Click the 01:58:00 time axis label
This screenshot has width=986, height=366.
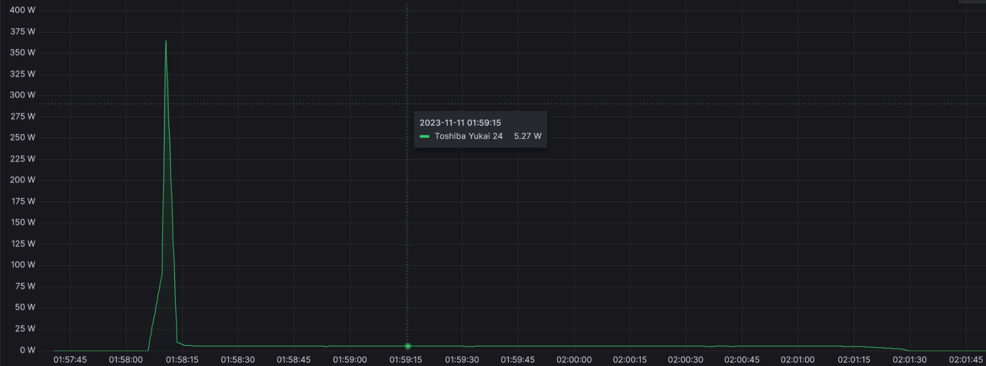click(x=126, y=360)
